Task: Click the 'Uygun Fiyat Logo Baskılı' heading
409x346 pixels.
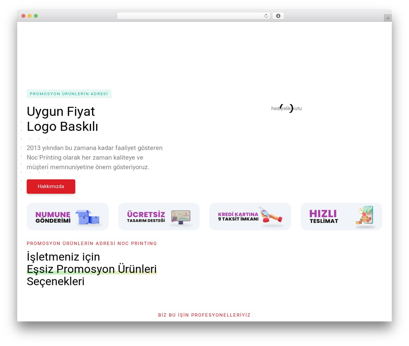Action: coord(62,119)
